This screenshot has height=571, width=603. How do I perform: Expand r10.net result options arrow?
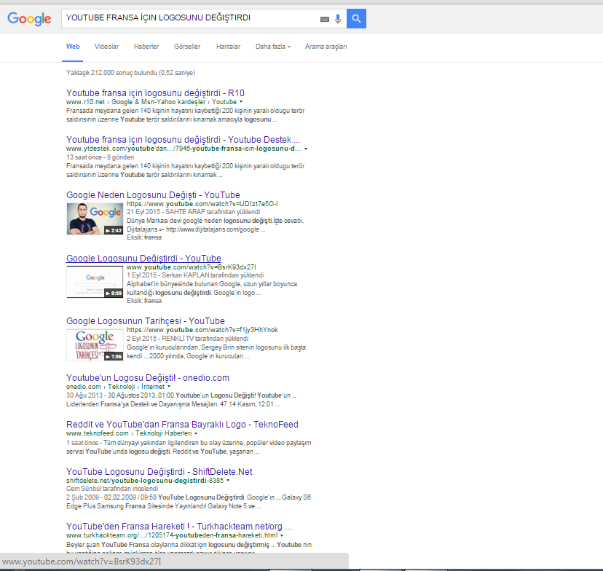click(x=241, y=102)
